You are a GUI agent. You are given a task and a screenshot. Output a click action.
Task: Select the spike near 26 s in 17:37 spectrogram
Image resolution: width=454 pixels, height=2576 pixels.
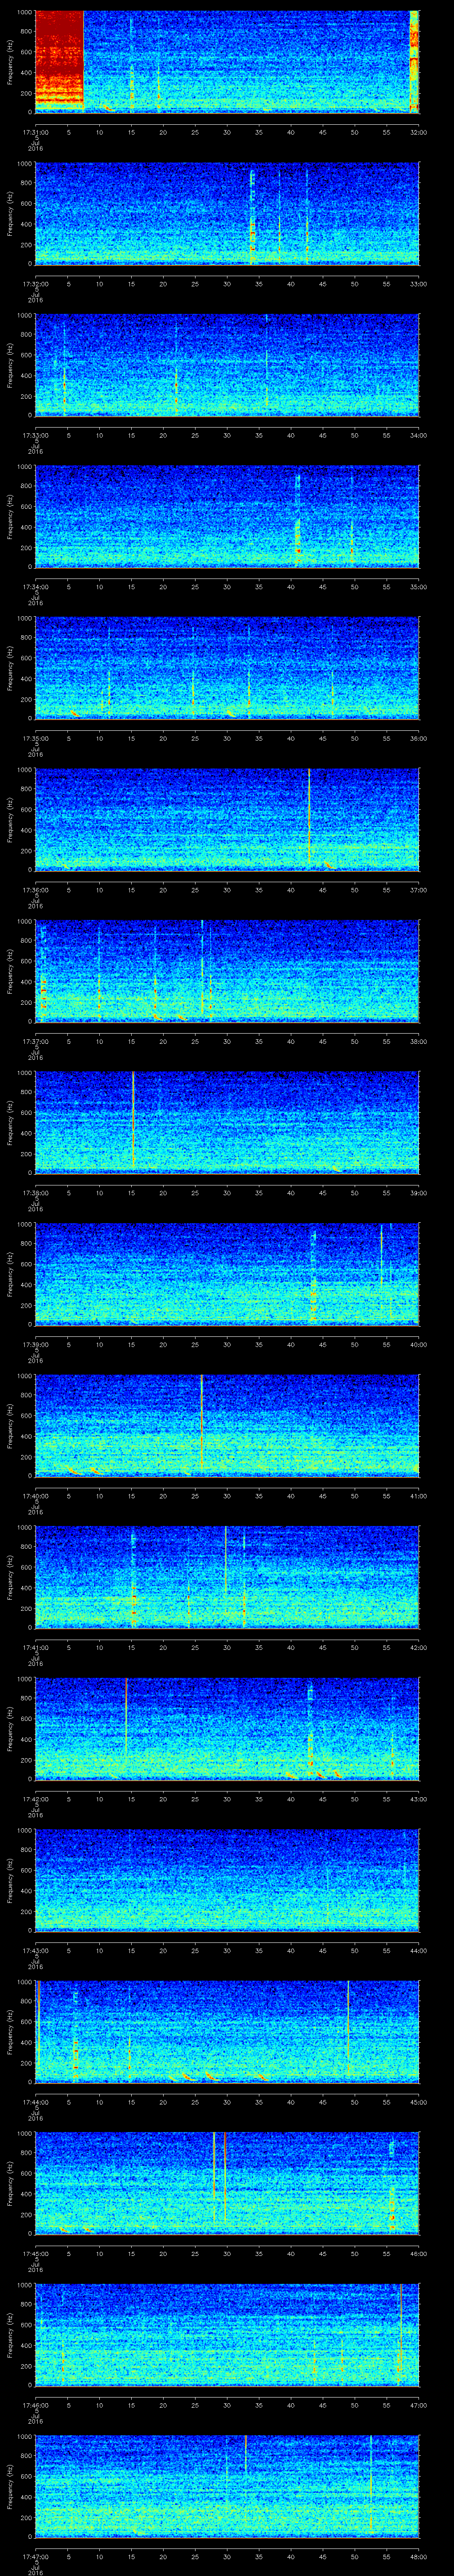[x=202, y=968]
